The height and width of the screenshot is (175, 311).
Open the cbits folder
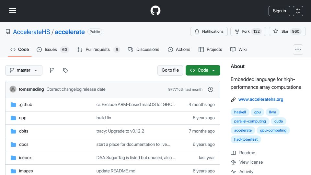(24, 131)
